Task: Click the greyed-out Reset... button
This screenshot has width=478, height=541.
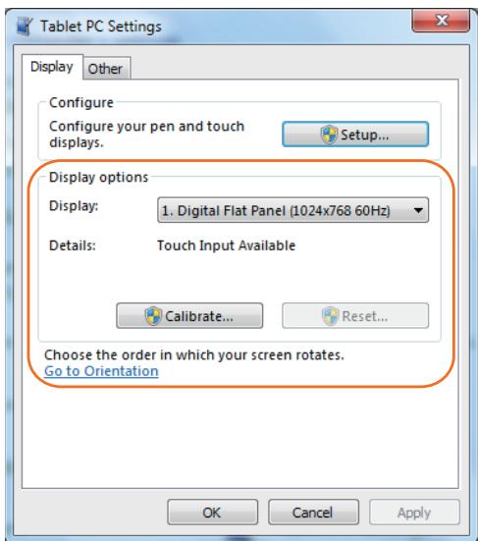Action: [355, 316]
